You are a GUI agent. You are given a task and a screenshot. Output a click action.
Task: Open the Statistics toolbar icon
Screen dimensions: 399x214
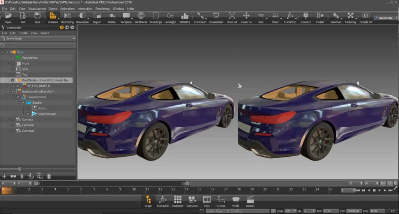tap(184, 16)
